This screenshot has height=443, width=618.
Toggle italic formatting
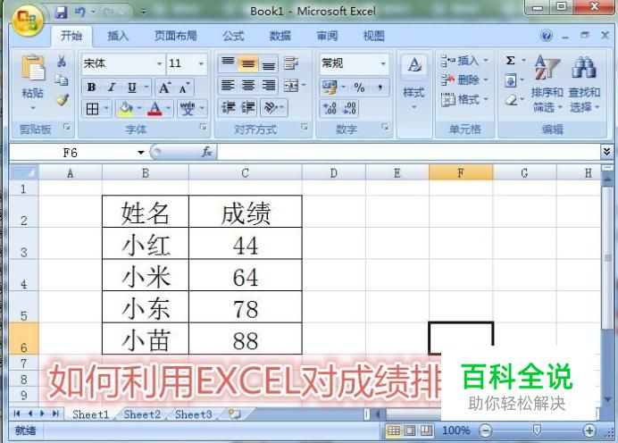tap(112, 88)
